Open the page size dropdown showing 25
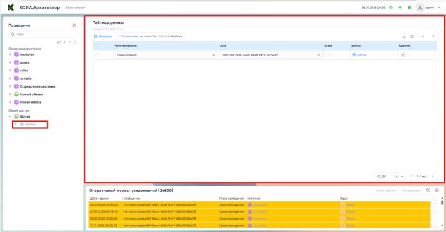This screenshot has height=232, width=446. click(391, 176)
